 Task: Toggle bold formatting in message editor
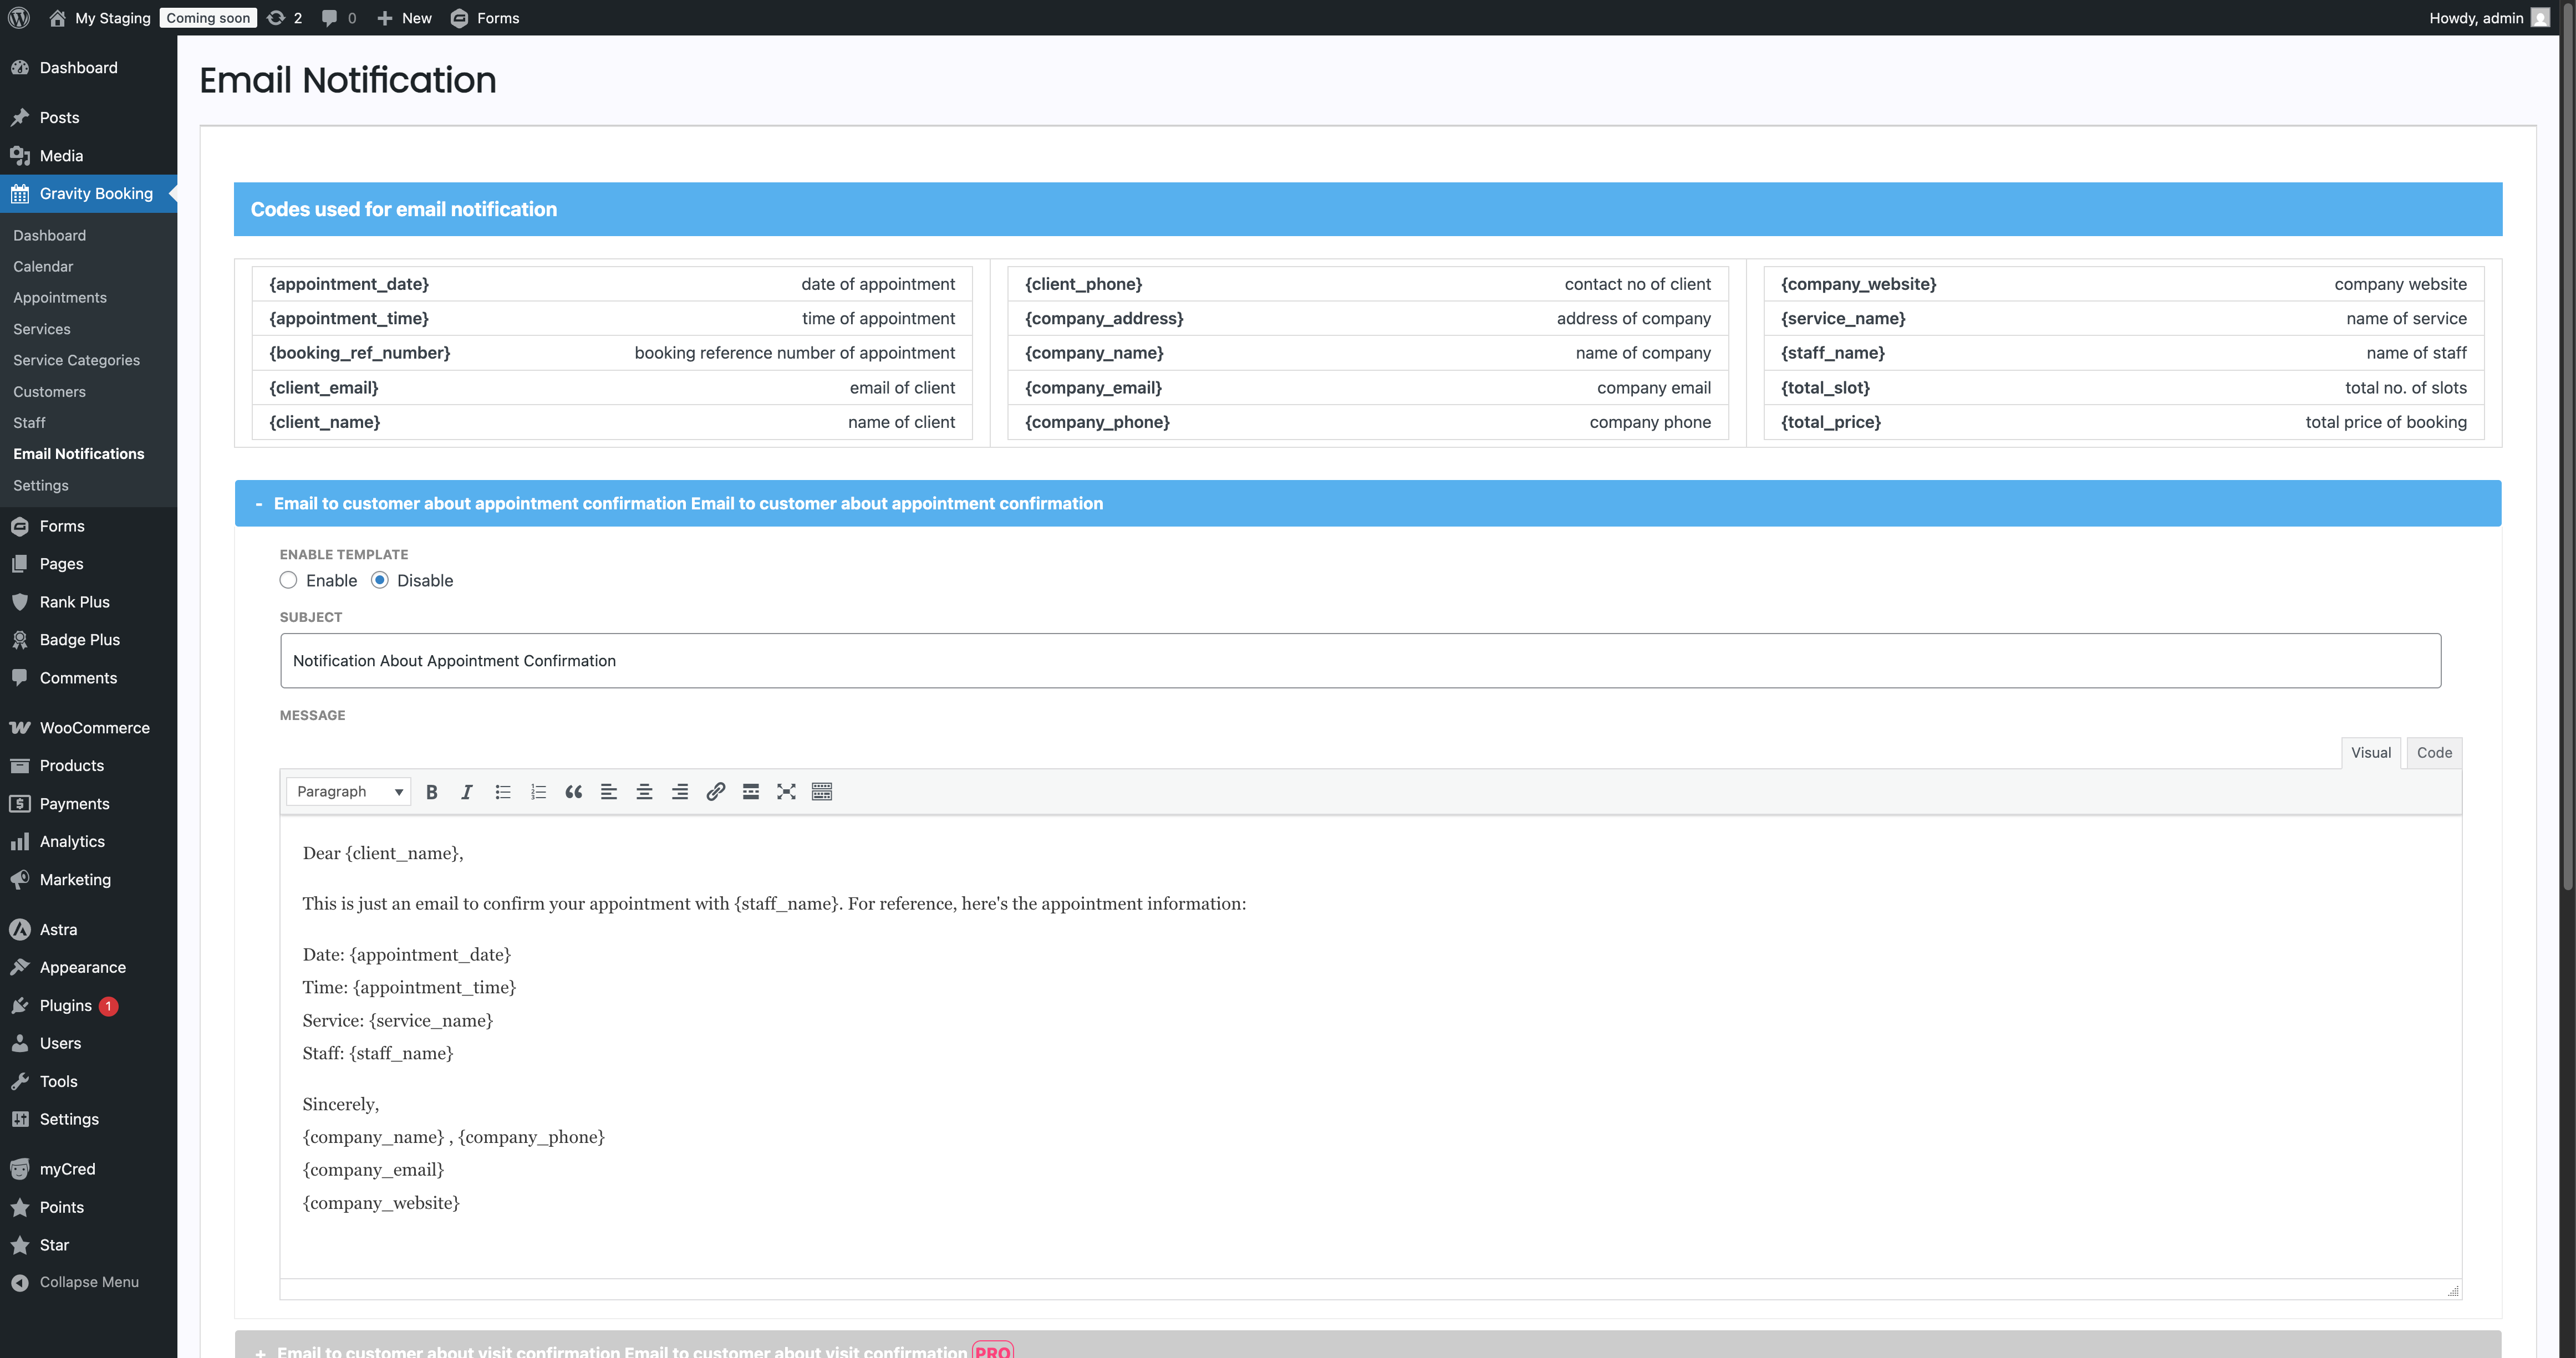point(432,792)
